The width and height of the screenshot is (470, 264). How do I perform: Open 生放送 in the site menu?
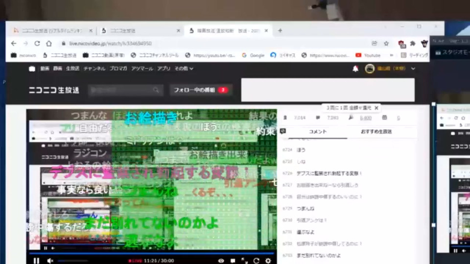72,68
